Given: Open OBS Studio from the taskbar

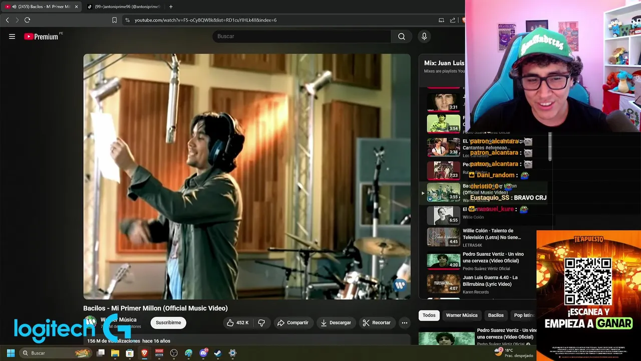Looking at the screenshot, I should tap(174, 353).
